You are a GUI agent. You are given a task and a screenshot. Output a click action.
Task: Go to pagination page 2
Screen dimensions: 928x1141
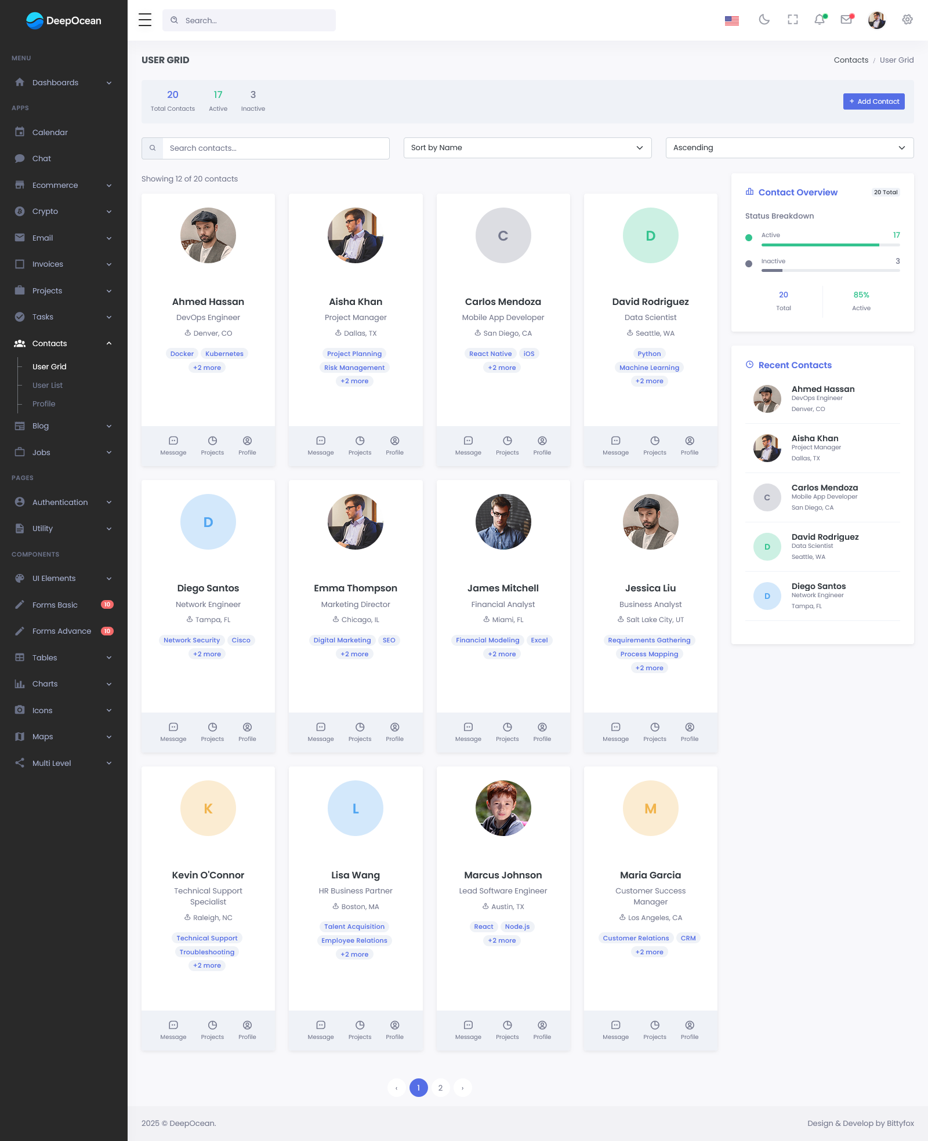tap(440, 1088)
